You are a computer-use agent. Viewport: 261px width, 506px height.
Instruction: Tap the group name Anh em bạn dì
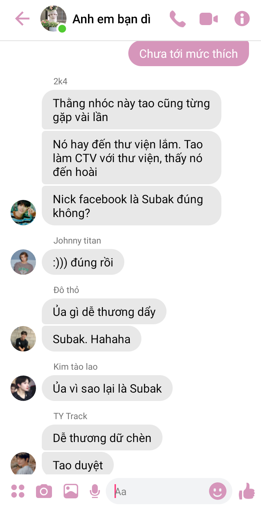click(112, 19)
